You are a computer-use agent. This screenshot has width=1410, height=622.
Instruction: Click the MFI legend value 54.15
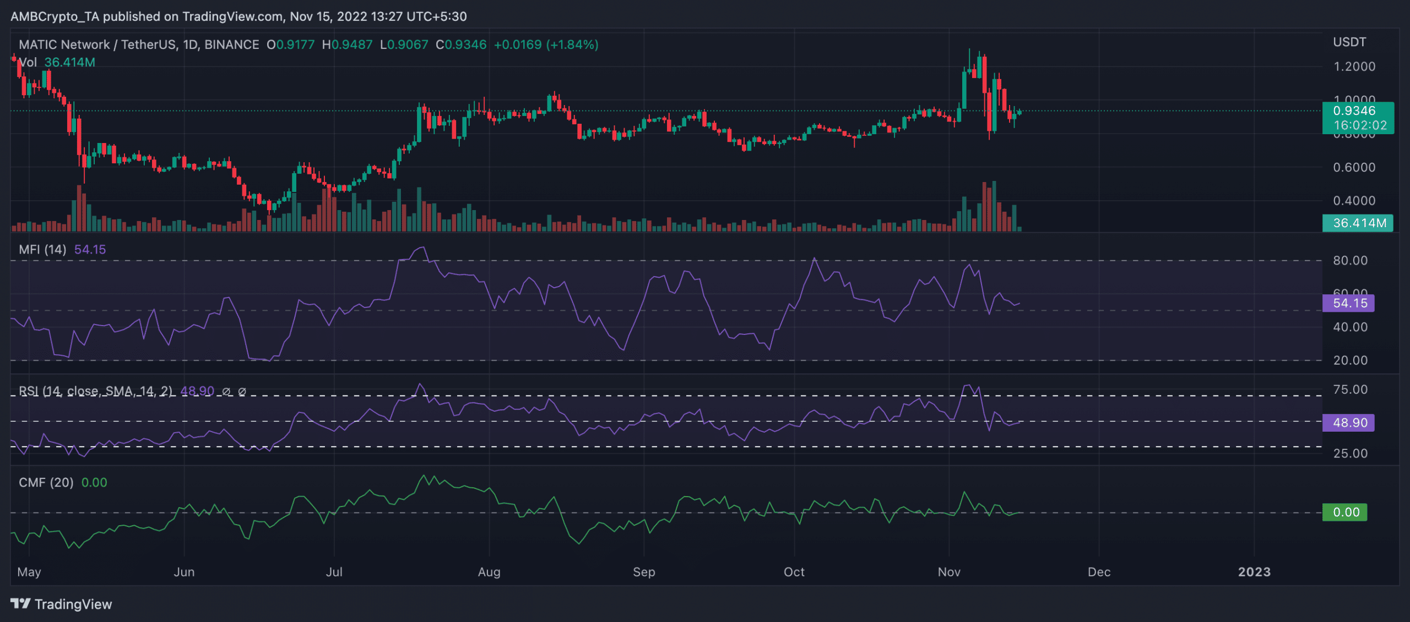(90, 250)
